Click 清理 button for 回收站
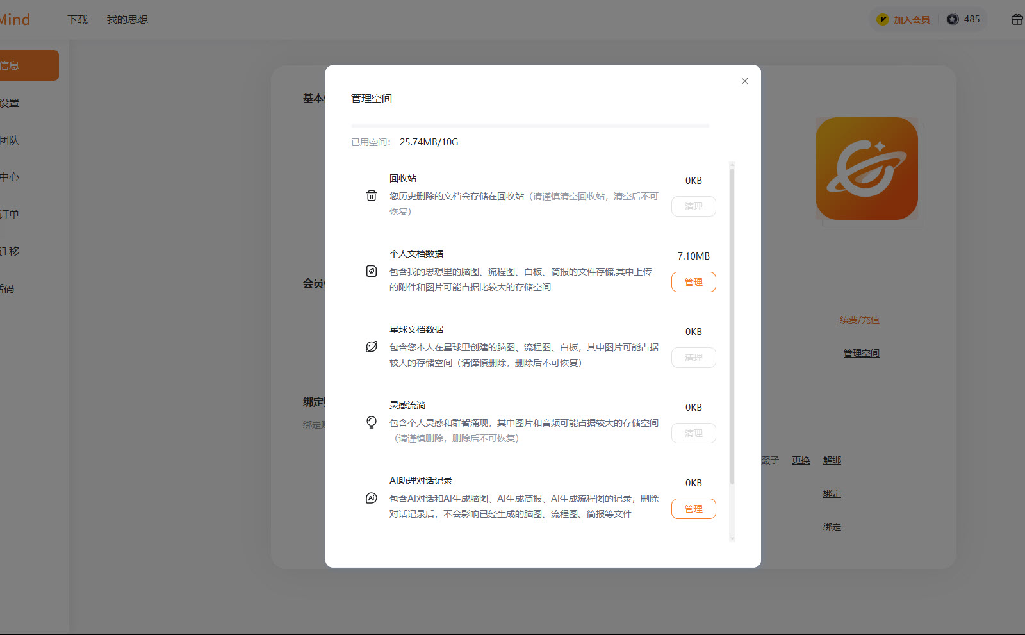The width and height of the screenshot is (1025, 635). pyautogui.click(x=694, y=206)
